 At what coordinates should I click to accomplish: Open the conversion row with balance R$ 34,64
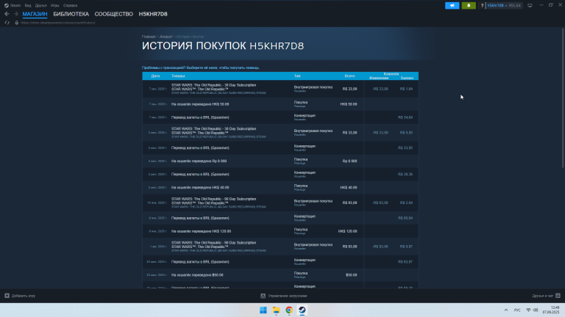point(280,117)
